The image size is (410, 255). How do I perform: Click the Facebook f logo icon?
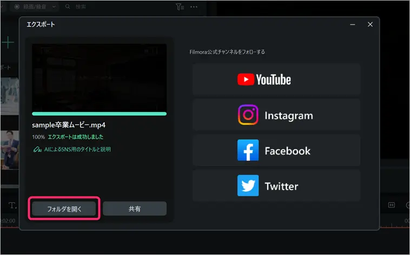click(x=248, y=151)
